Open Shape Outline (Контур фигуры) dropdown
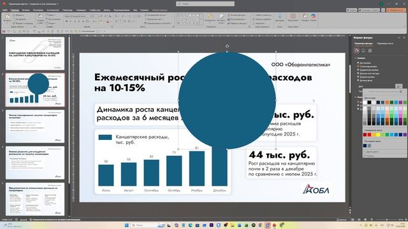408x229 pixels. pyautogui.click(x=237, y=19)
